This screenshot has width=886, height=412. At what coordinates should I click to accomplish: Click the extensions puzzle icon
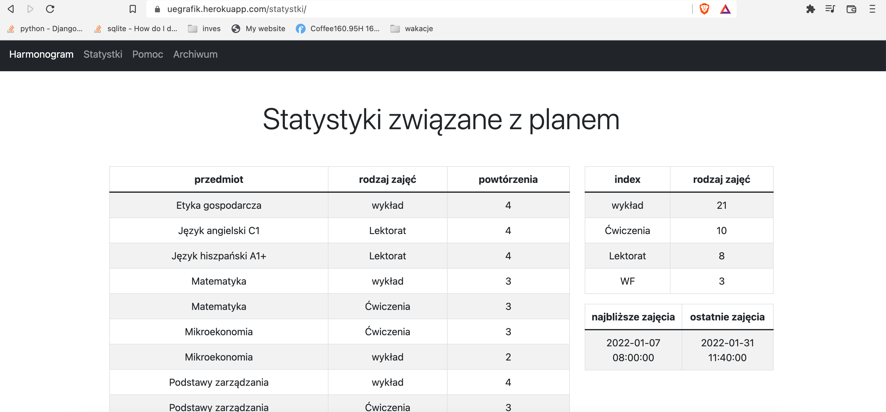[x=811, y=9]
